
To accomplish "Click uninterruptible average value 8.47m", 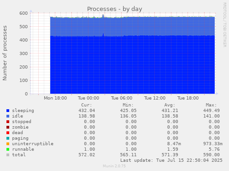I will pos(174,144).
